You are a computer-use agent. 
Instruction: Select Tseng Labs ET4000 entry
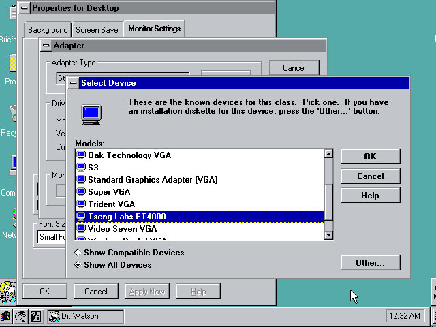[x=127, y=217]
